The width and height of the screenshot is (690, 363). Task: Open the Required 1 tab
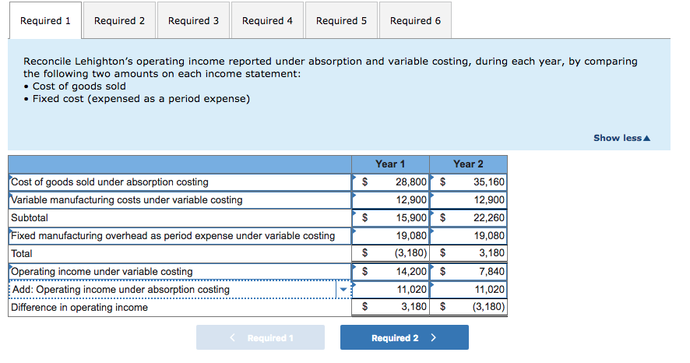coord(45,21)
